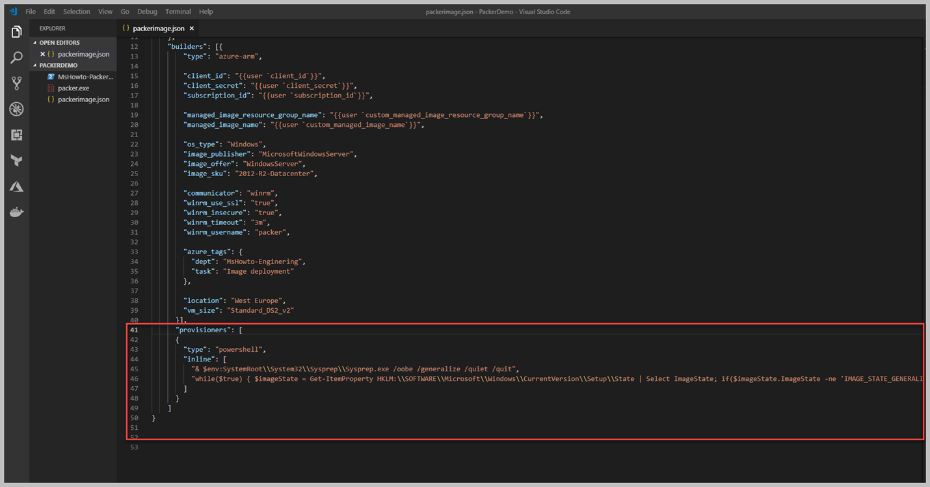Open the Source Control view
The width and height of the screenshot is (930, 487).
click(x=16, y=83)
